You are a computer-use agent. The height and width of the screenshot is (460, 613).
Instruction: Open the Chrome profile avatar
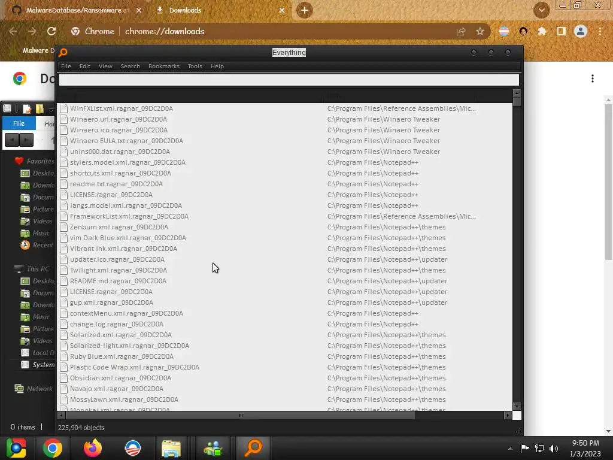581,31
